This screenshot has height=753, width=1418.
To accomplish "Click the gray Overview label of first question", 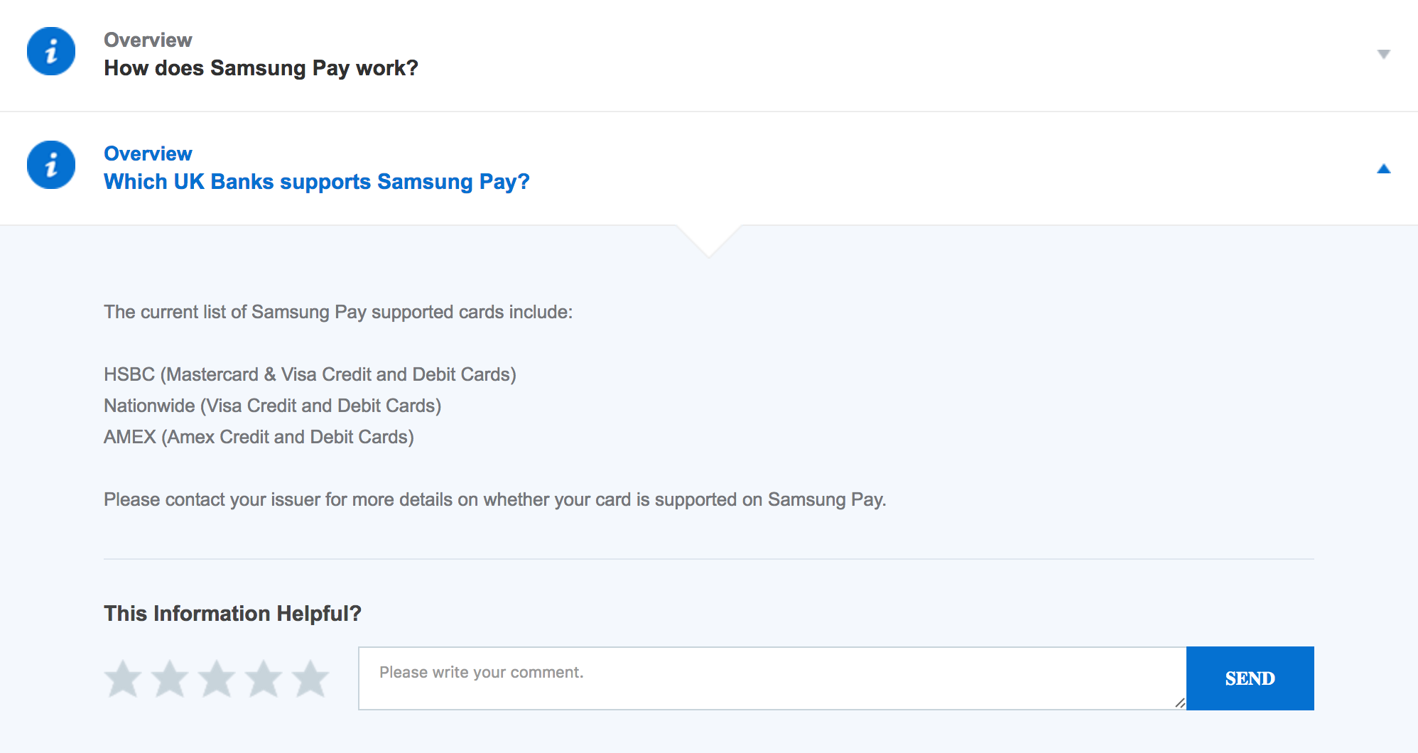I will tap(148, 40).
